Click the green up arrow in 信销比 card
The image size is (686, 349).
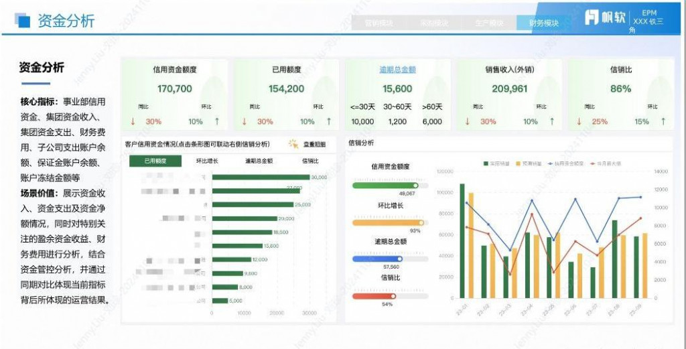pyautogui.click(x=663, y=122)
